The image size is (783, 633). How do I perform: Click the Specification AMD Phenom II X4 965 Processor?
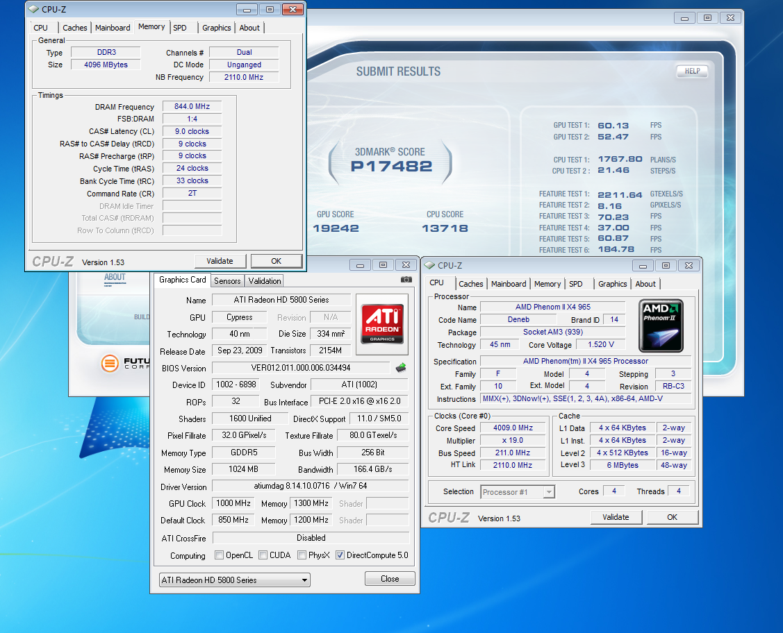coord(585,361)
